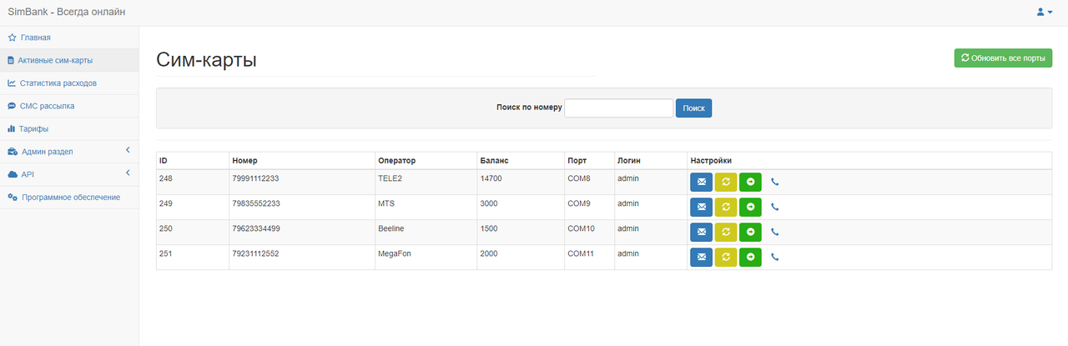
Task: Click the yellow refresh icon for MTS row
Action: click(x=725, y=207)
